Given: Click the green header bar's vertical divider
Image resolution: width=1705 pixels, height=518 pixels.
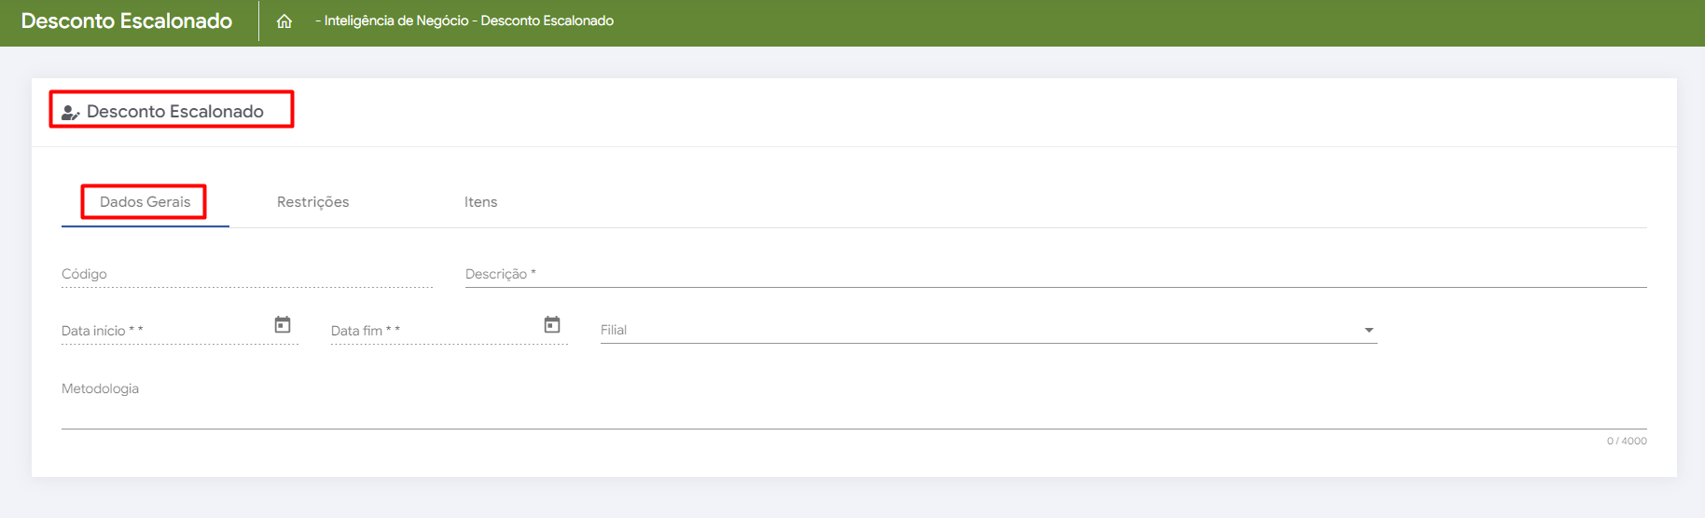Looking at the screenshot, I should click(x=258, y=20).
